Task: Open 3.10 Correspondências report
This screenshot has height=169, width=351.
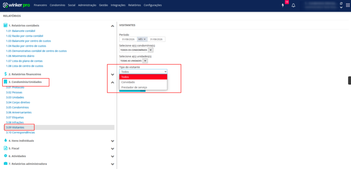Action: pos(20,132)
